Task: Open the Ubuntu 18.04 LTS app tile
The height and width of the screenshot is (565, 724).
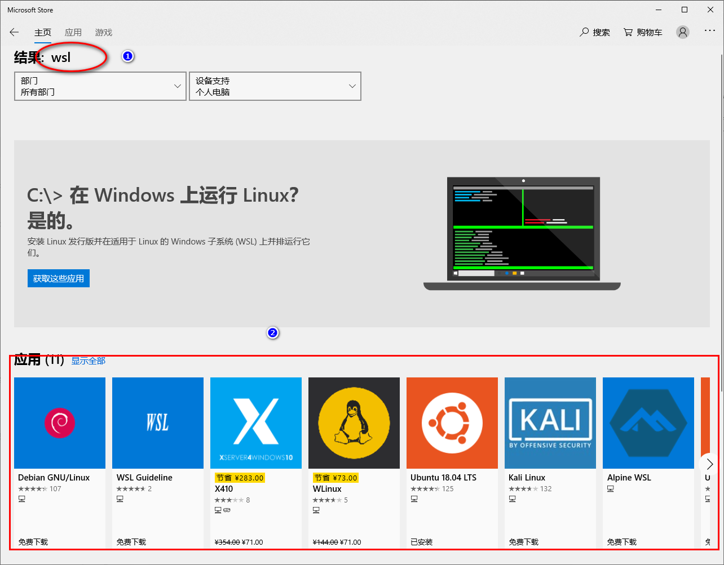Action: [x=452, y=422]
